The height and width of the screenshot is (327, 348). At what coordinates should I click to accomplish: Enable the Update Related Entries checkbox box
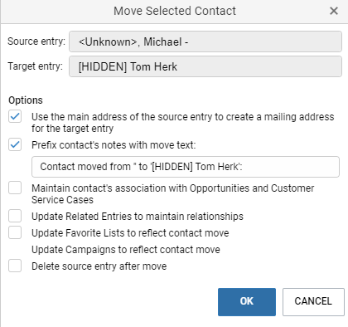click(x=15, y=216)
